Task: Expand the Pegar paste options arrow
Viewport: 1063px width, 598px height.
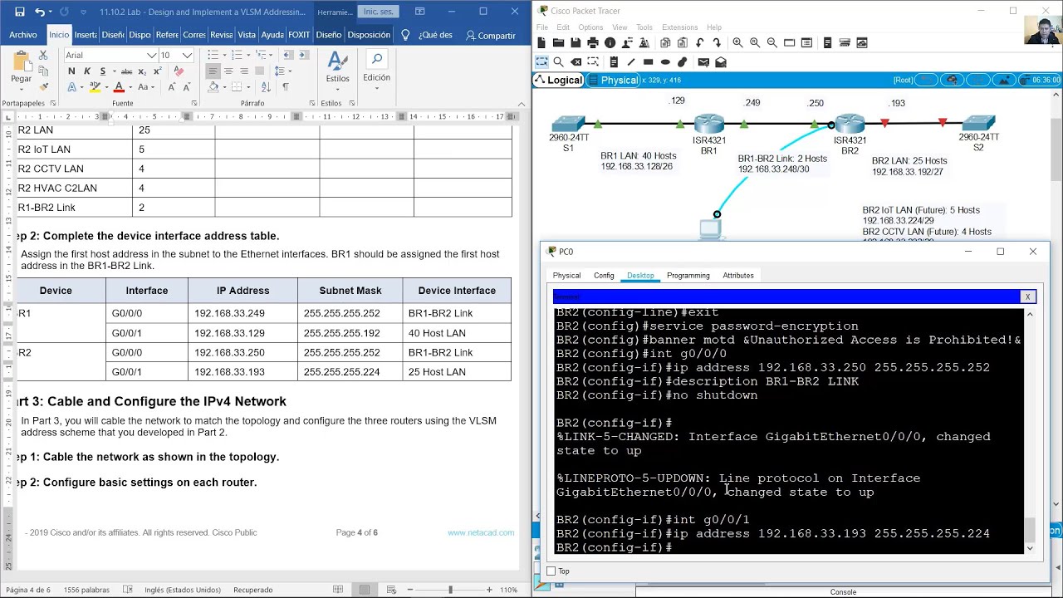Action: (22, 90)
